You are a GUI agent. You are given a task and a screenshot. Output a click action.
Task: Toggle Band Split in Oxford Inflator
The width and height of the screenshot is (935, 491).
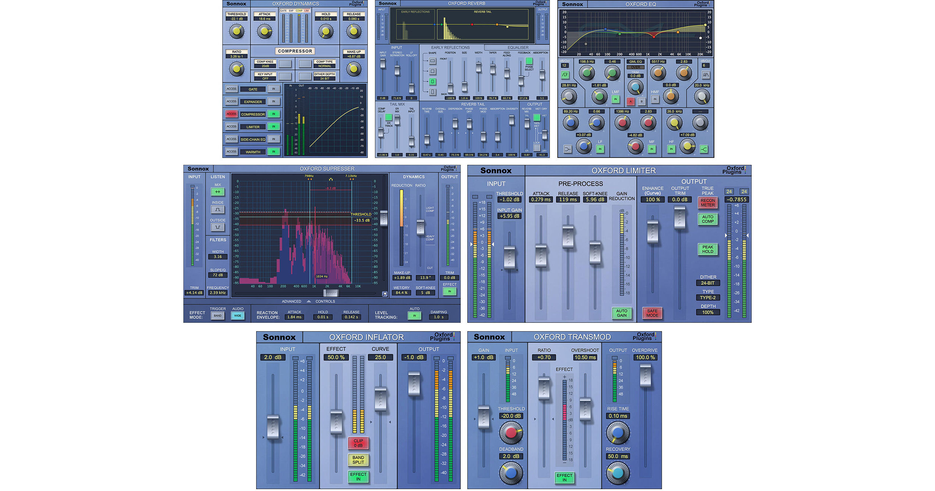(358, 460)
